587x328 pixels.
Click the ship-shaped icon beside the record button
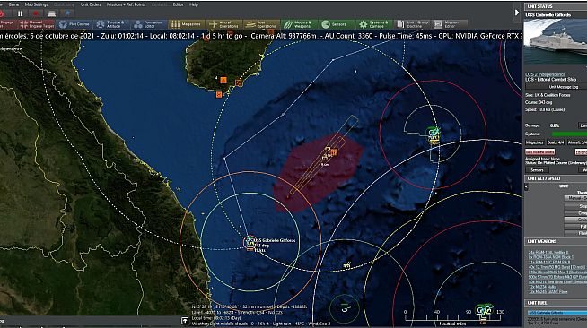[52, 13]
